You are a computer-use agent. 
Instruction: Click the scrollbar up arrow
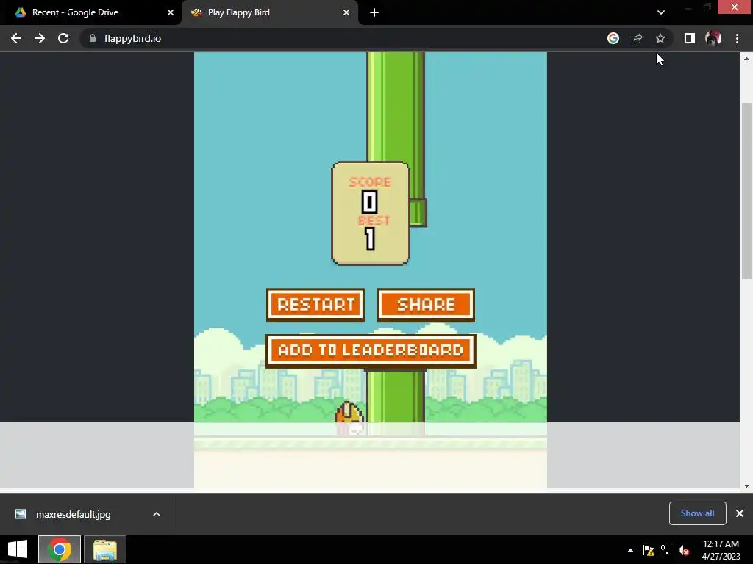pos(746,59)
